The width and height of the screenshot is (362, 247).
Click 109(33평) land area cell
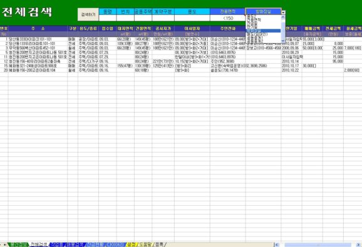click(x=125, y=44)
